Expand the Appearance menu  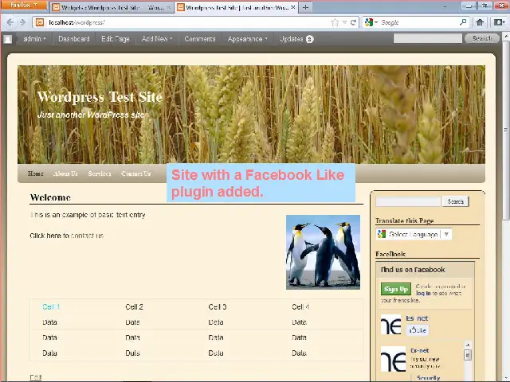click(x=247, y=39)
